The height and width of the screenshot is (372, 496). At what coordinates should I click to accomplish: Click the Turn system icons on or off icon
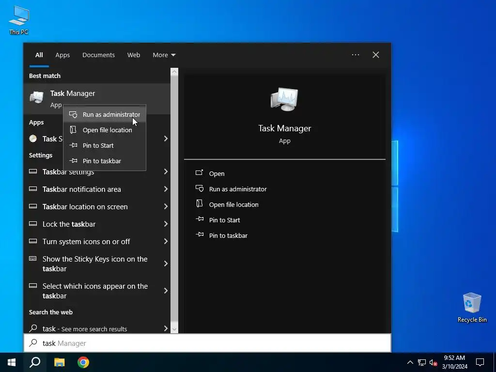(33, 241)
